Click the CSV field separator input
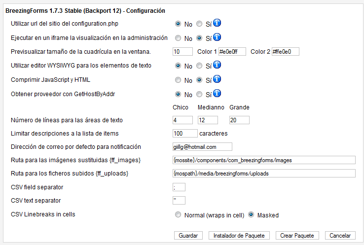Viewport: 364px width, 245px height. (179, 187)
